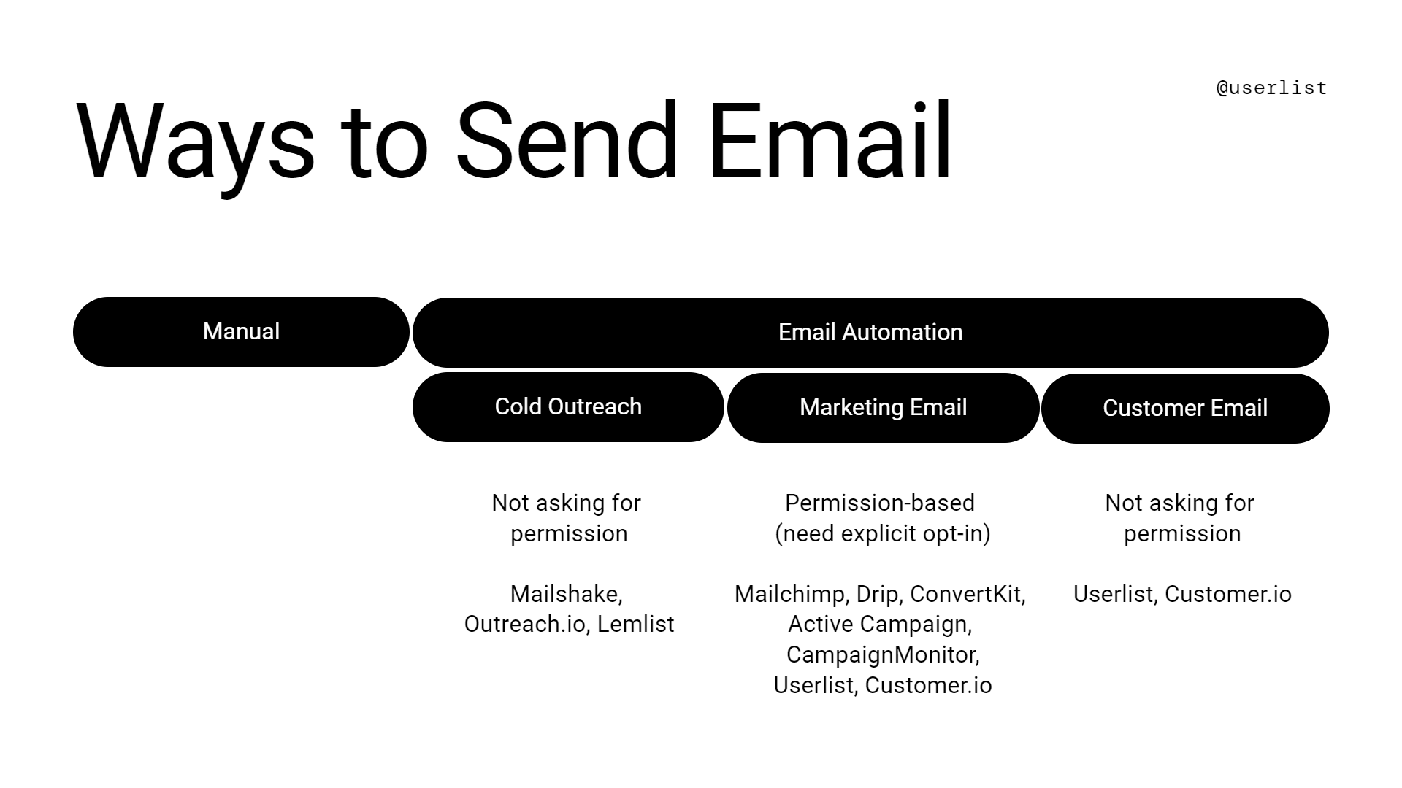Click the @userlist handle in top right
The width and height of the screenshot is (1402, 788).
(1271, 87)
